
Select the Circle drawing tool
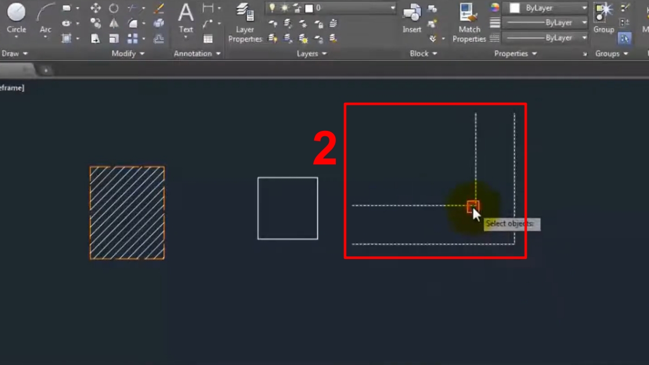tap(16, 17)
